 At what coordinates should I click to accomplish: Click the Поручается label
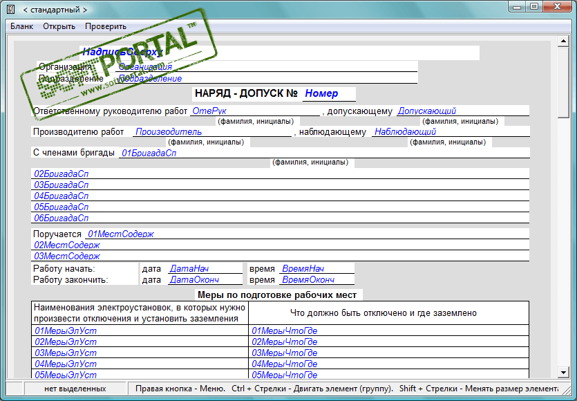point(57,234)
